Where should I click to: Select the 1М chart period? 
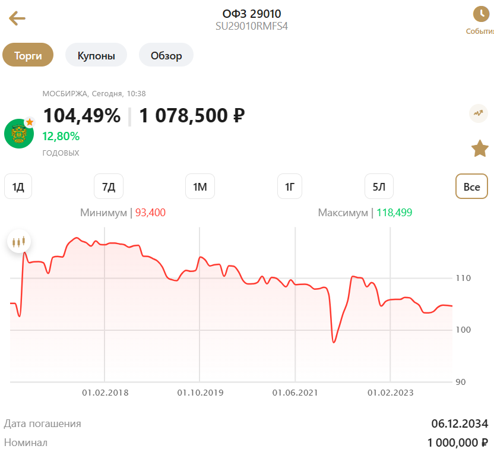click(x=199, y=186)
